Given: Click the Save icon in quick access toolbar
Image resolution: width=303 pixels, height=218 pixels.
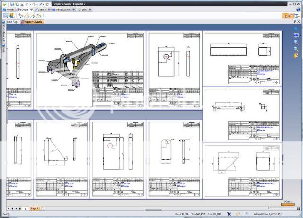Looking at the screenshot, I should click(17, 3).
